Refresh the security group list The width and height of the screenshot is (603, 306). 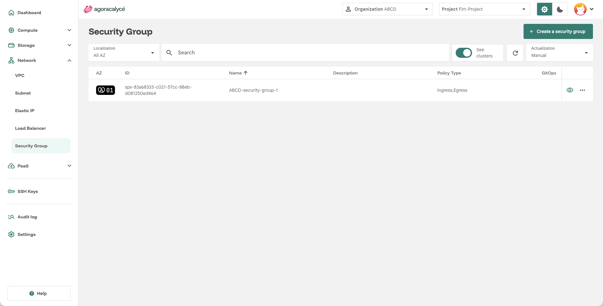tap(515, 53)
